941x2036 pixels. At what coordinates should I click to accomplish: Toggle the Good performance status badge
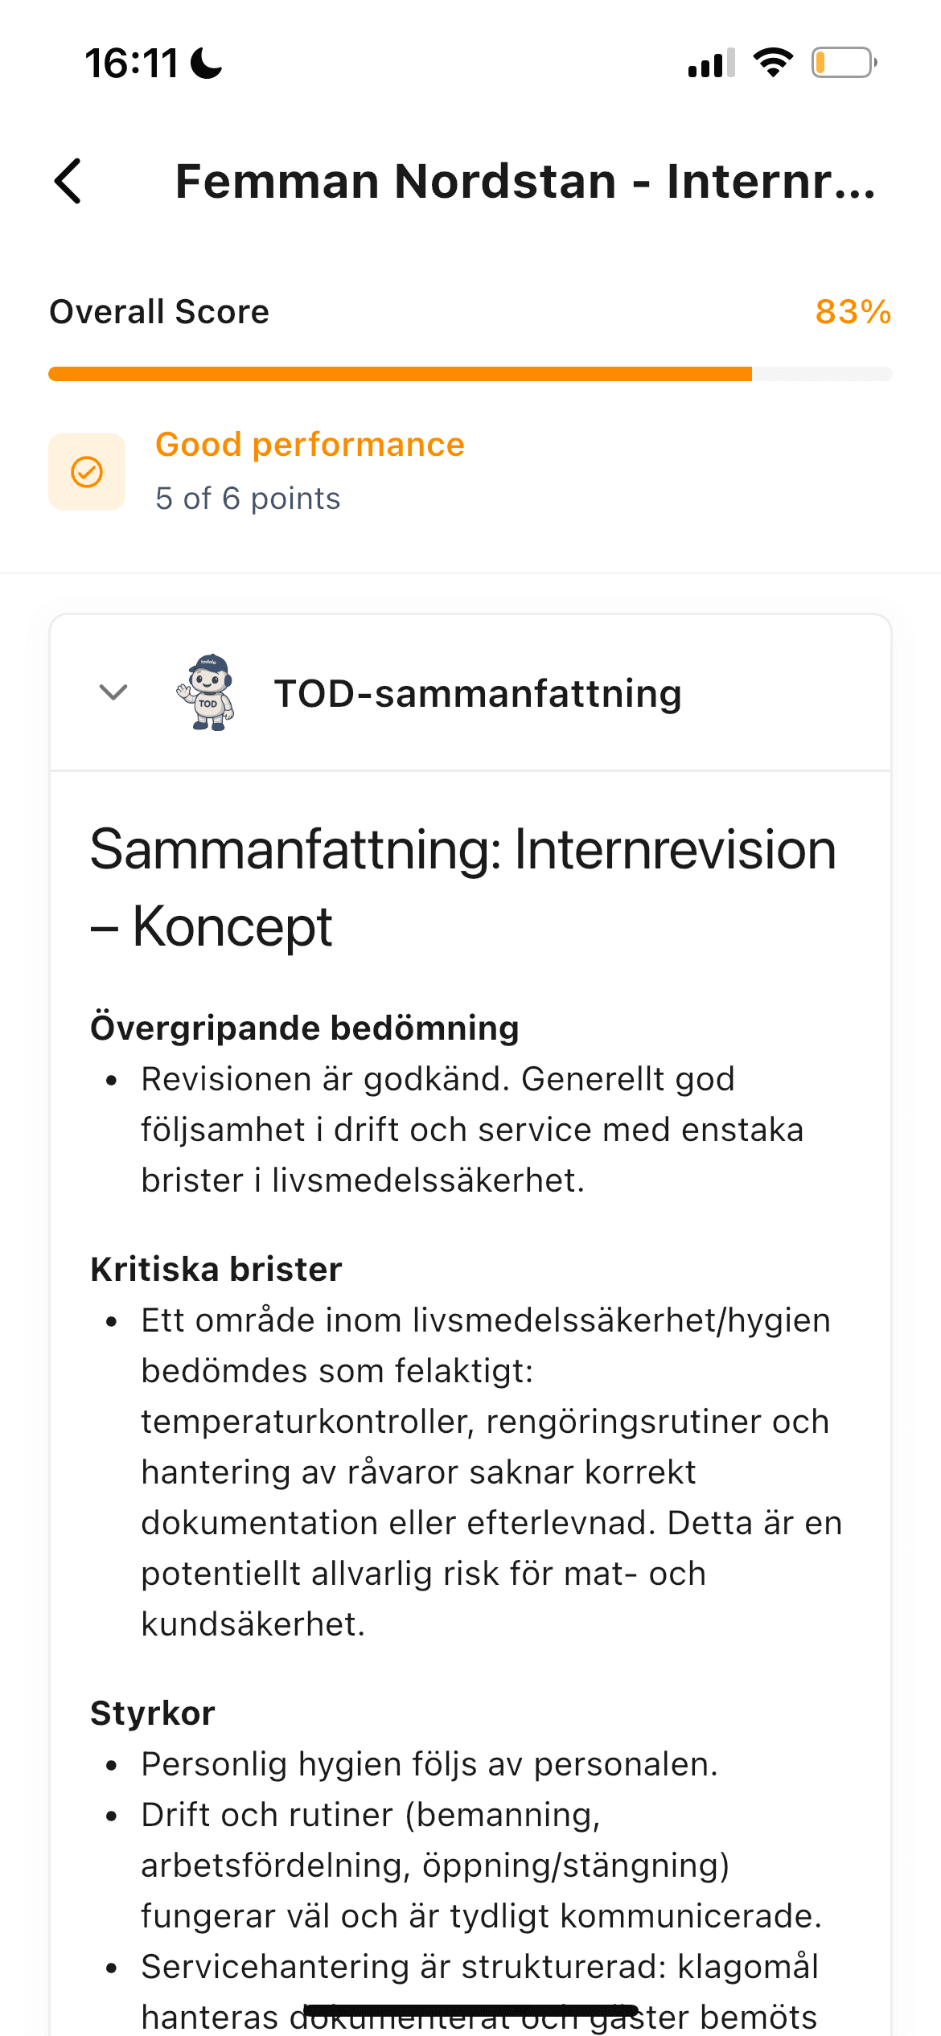coord(310,444)
